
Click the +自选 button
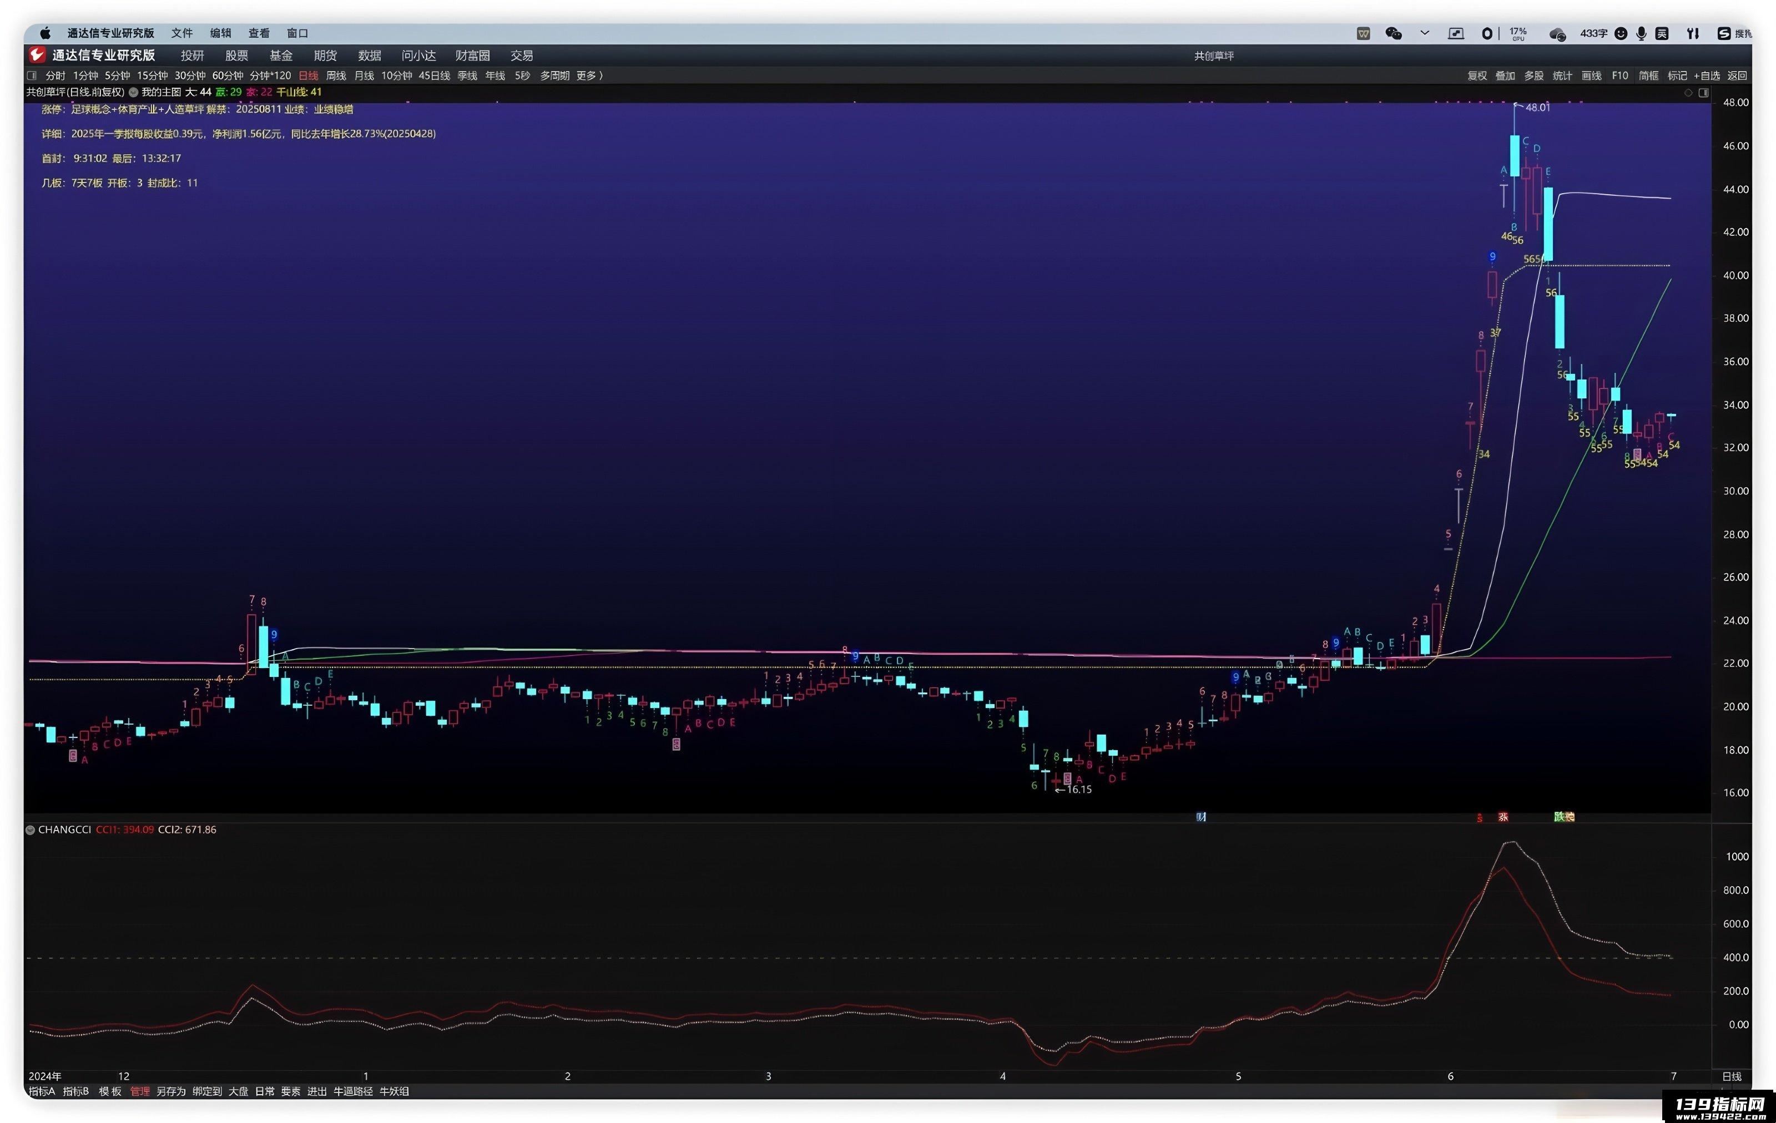pyautogui.click(x=1707, y=75)
